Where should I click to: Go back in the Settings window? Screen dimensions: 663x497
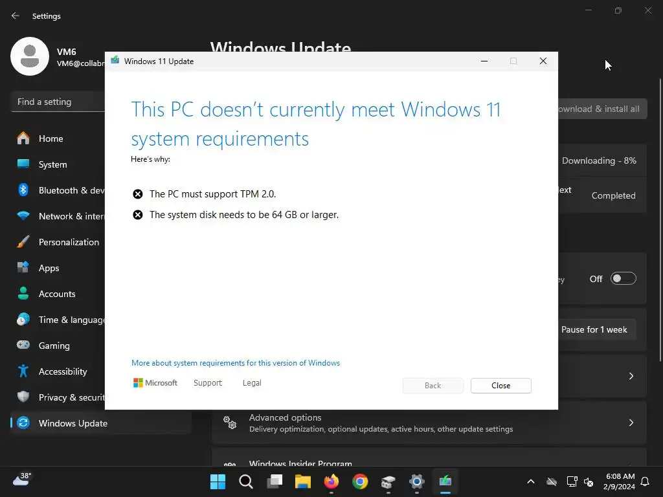pyautogui.click(x=16, y=16)
